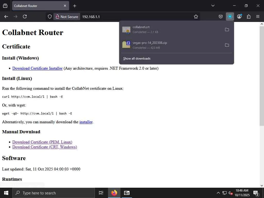This screenshot has width=264, height=198.
Task: Open Task View on the taskbar
Action: [x=101, y=193]
